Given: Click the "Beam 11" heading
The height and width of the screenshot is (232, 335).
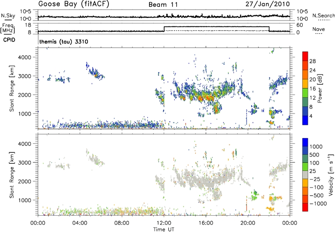Looking at the screenshot, I should click(163, 5).
